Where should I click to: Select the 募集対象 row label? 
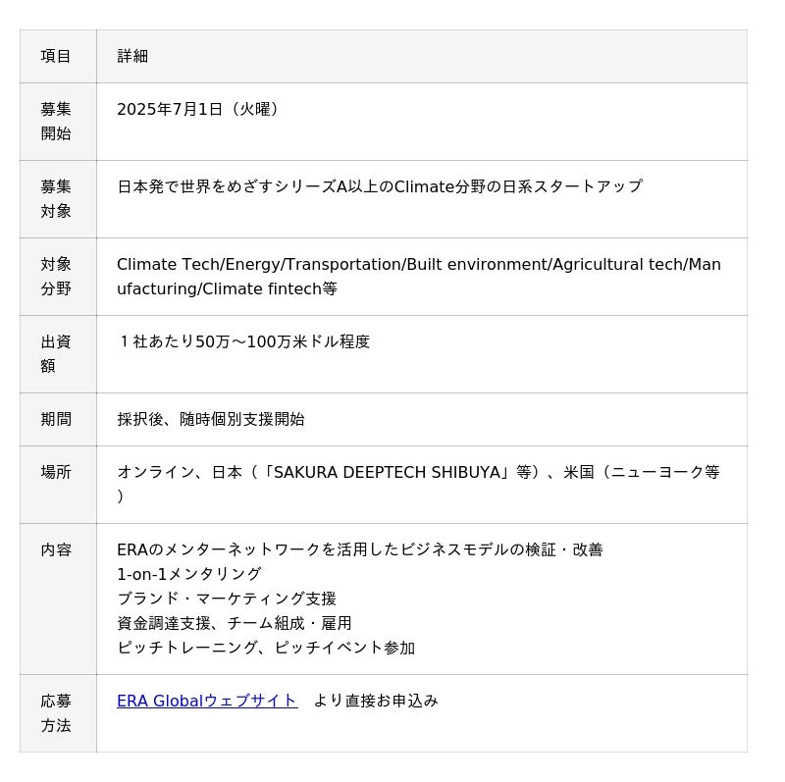pos(56,199)
